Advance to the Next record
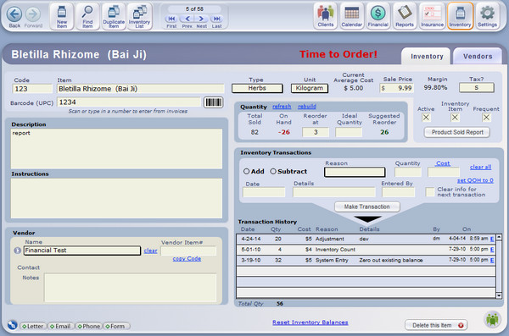The height and width of the screenshot is (336, 509). (x=201, y=19)
